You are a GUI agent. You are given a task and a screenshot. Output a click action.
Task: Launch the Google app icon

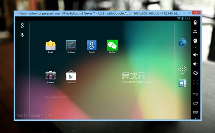(x=92, y=47)
